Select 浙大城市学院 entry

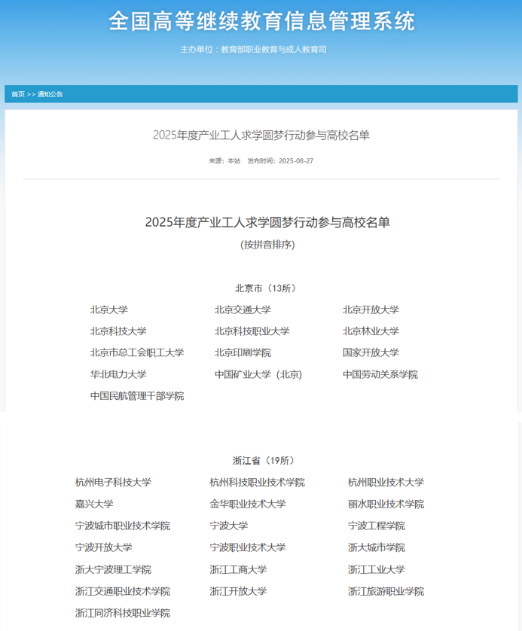(x=377, y=547)
